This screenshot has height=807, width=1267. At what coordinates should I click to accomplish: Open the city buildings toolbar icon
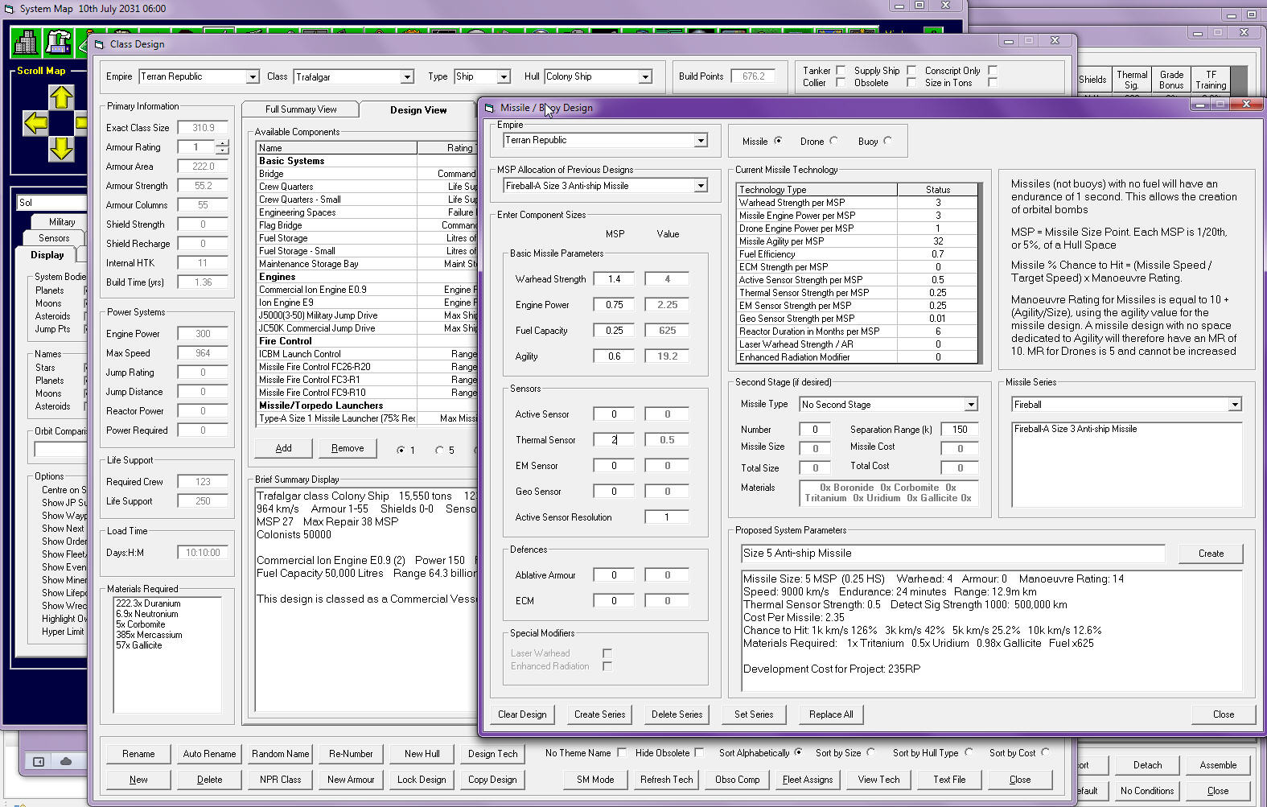pos(27,43)
